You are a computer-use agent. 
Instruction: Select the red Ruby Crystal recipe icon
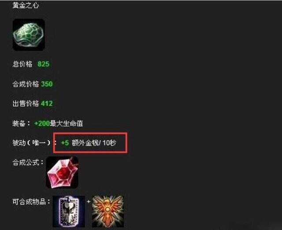click(x=62, y=172)
